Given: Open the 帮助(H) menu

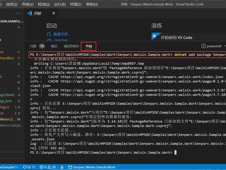Looking at the screenshot, I should click(92, 4).
